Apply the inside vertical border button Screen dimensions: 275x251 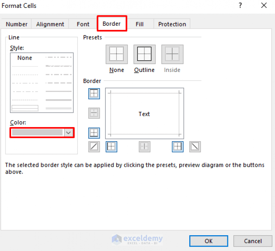(x=144, y=146)
